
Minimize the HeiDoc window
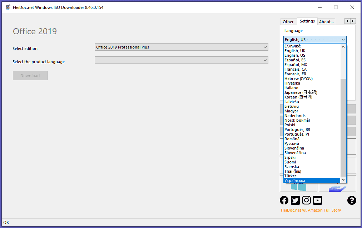[x=320, y=7]
